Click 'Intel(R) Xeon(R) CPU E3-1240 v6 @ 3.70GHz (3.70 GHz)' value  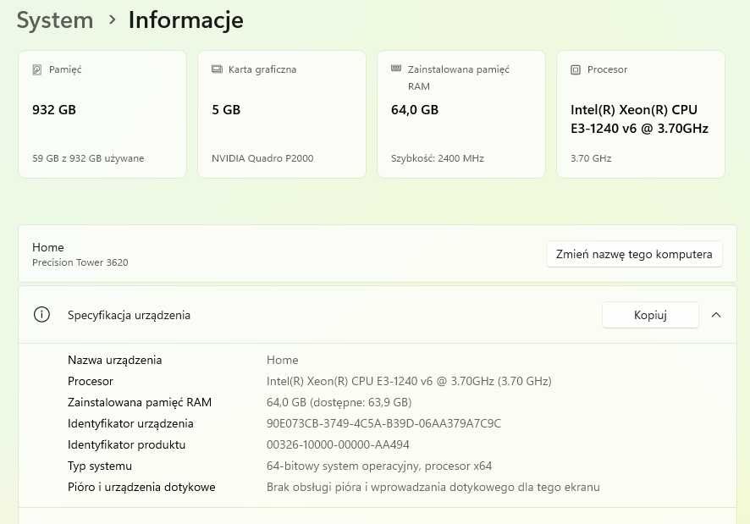click(409, 382)
